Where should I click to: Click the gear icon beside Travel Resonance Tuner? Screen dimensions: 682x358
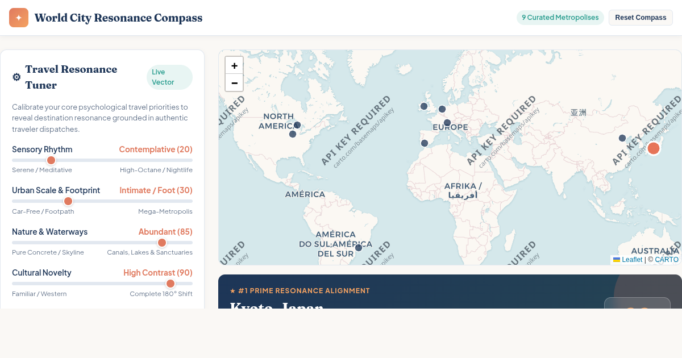pos(16,77)
